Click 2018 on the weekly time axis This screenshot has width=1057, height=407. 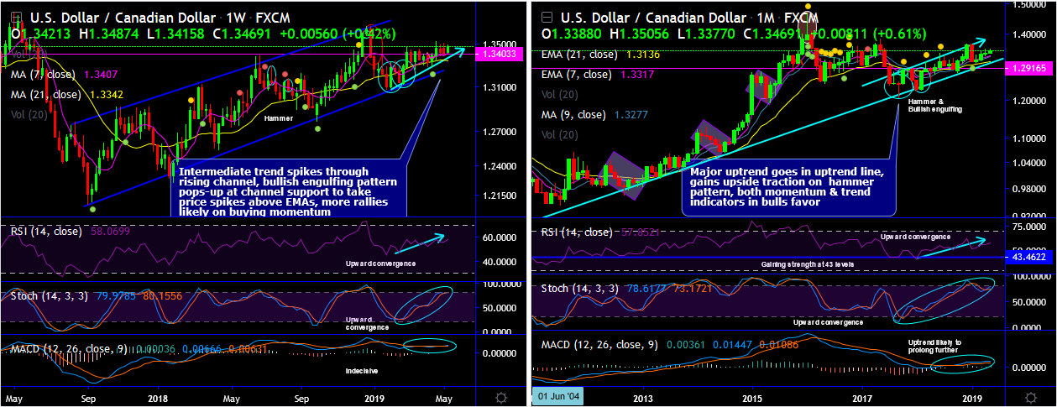[158, 397]
